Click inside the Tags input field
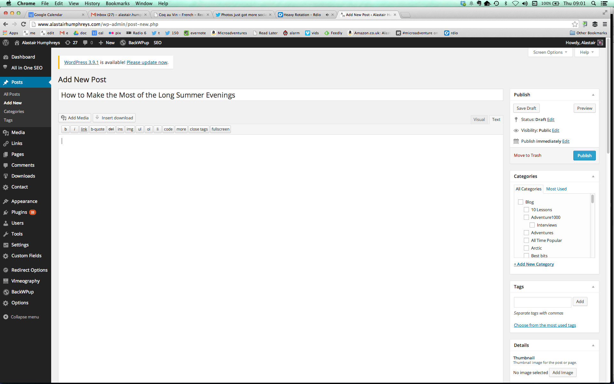The width and height of the screenshot is (614, 384). click(542, 302)
